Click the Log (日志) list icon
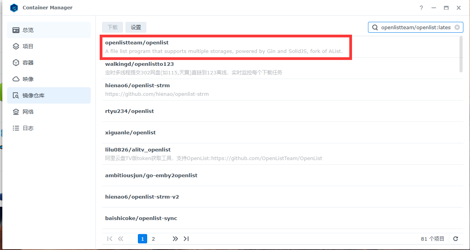 [16, 128]
